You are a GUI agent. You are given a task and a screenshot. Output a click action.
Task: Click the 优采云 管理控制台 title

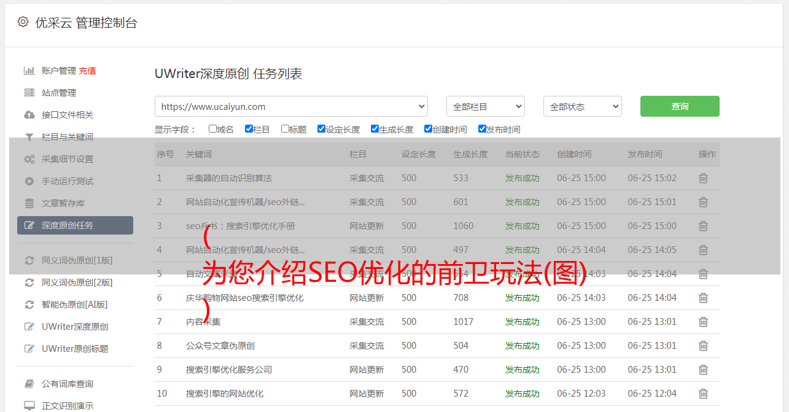[87, 23]
